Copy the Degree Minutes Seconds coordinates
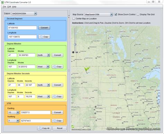The image size is (164, 134). click(x=57, y=96)
